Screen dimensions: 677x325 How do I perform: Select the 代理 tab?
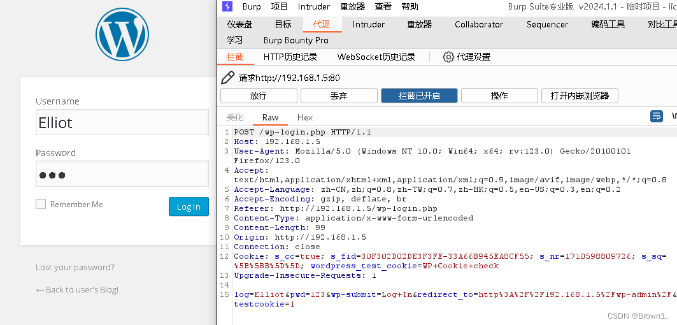[x=322, y=25]
